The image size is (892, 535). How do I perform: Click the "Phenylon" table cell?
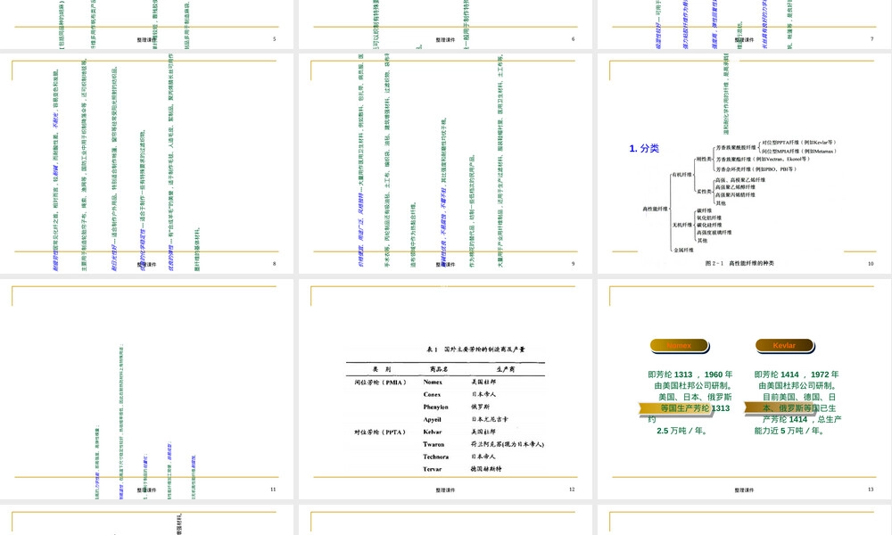coord(436,407)
